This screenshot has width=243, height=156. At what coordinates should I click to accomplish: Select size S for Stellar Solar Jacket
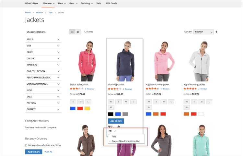coord(73,102)
